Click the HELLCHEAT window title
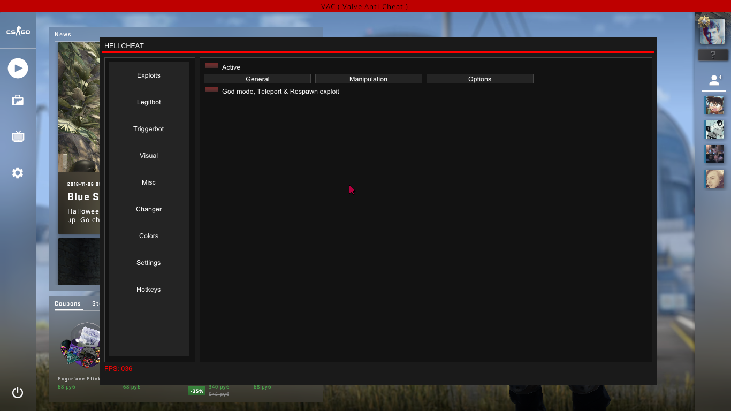 coord(124,46)
